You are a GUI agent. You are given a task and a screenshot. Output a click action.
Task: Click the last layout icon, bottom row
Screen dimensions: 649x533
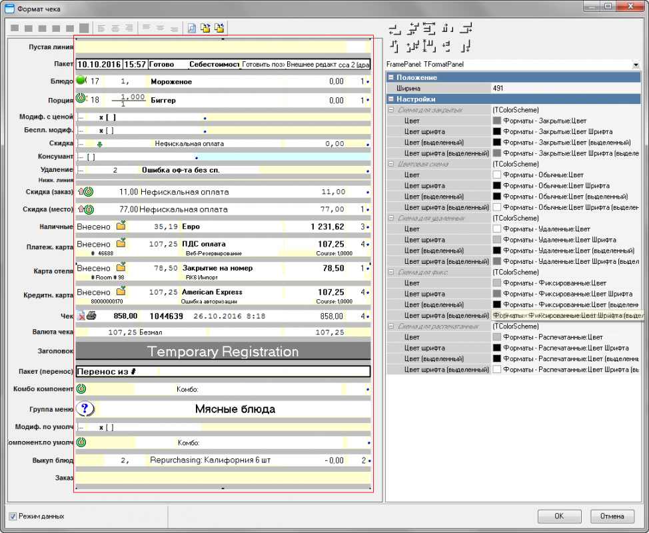[x=466, y=46]
